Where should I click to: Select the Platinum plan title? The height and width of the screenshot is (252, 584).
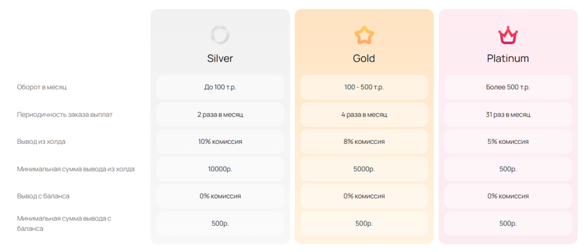click(508, 59)
